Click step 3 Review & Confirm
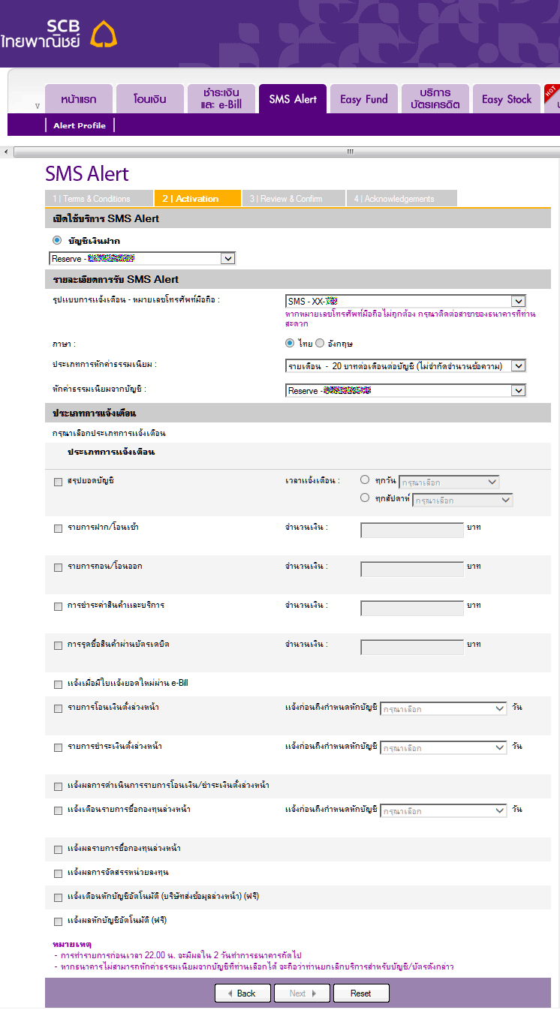The width and height of the screenshot is (560, 1013). click(x=294, y=199)
